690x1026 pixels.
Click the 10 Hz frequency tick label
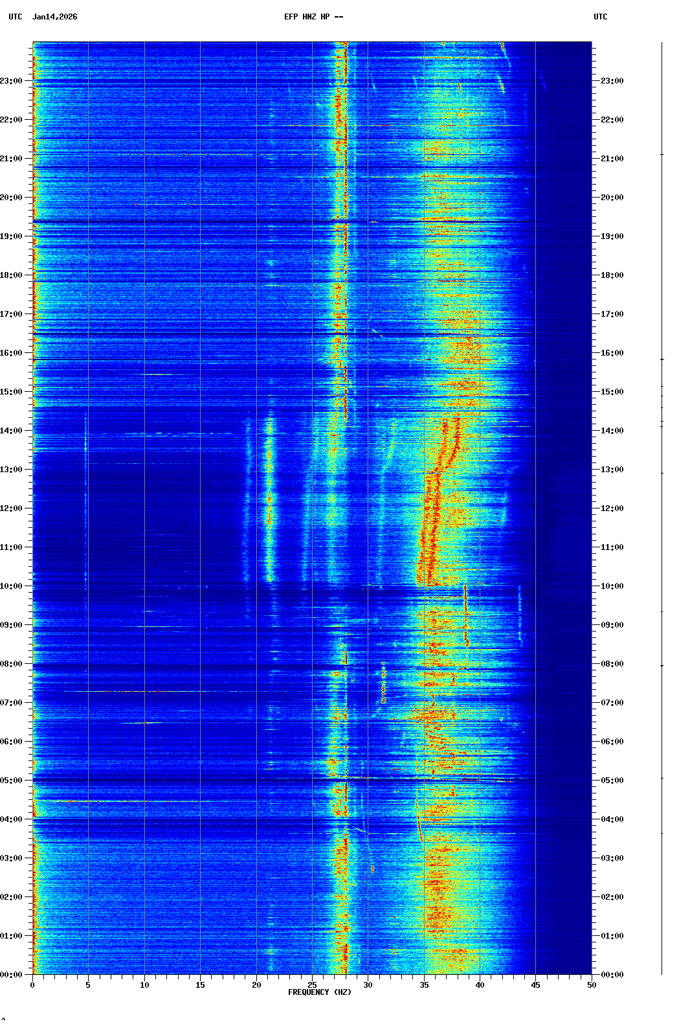pos(144,985)
